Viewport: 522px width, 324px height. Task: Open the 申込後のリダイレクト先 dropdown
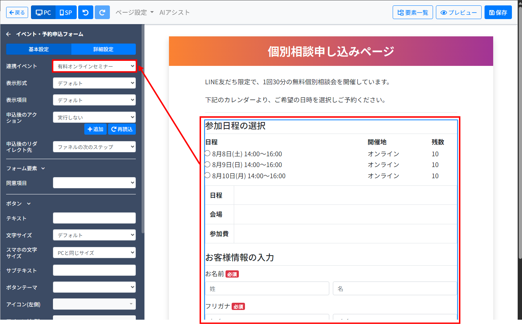[x=94, y=147]
